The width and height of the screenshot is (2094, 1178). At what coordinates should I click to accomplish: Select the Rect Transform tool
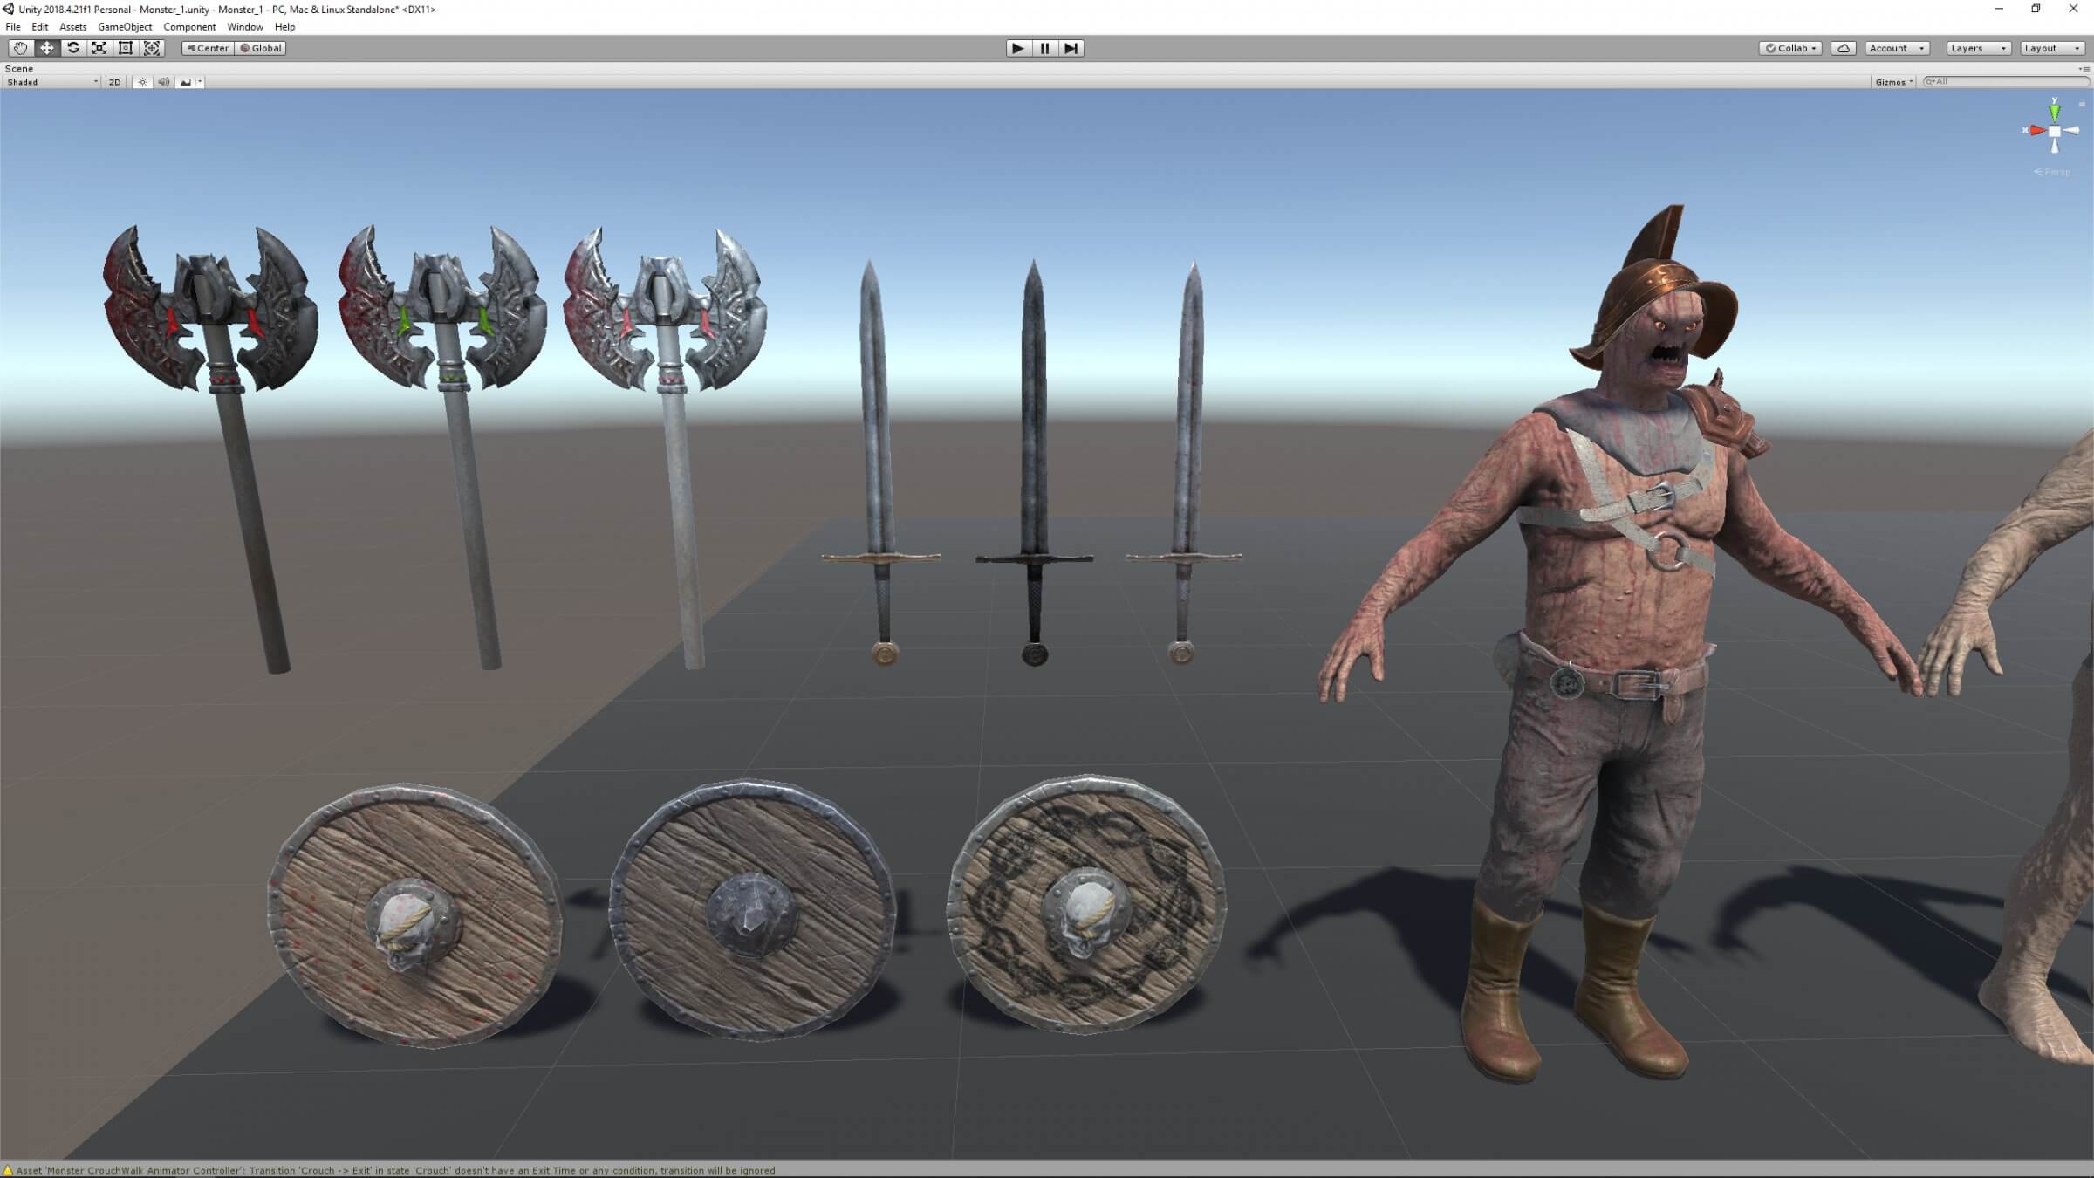(126, 48)
